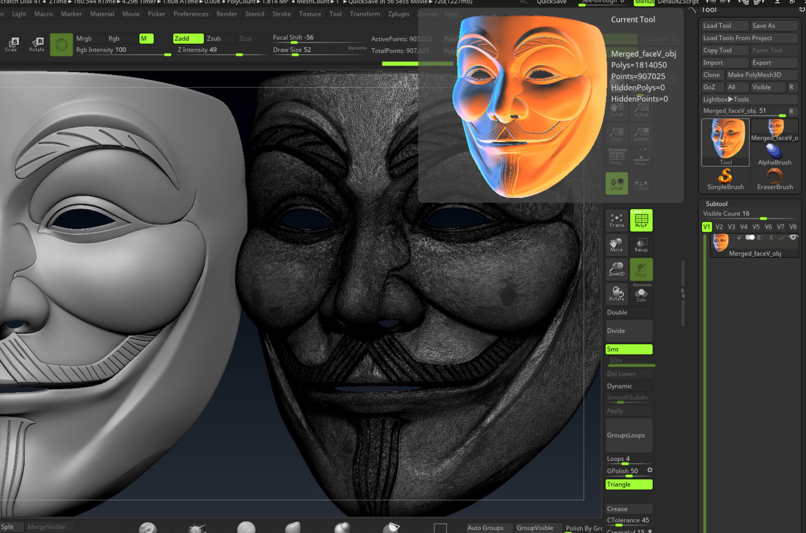The width and height of the screenshot is (806, 533).
Task: Select the Zoom3D icon
Action: pyautogui.click(x=617, y=269)
